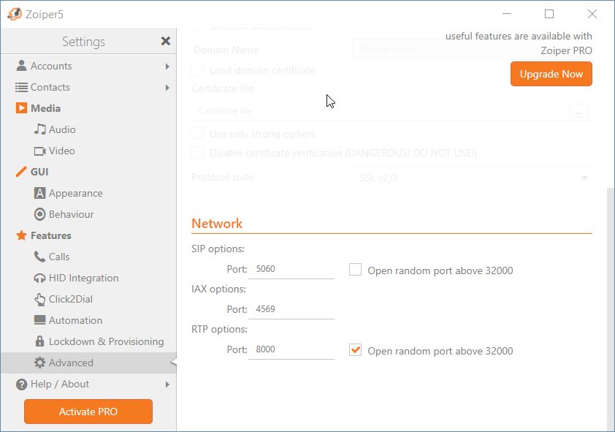Click the Certificate file path field
This screenshot has width=615, height=432.
click(x=378, y=111)
